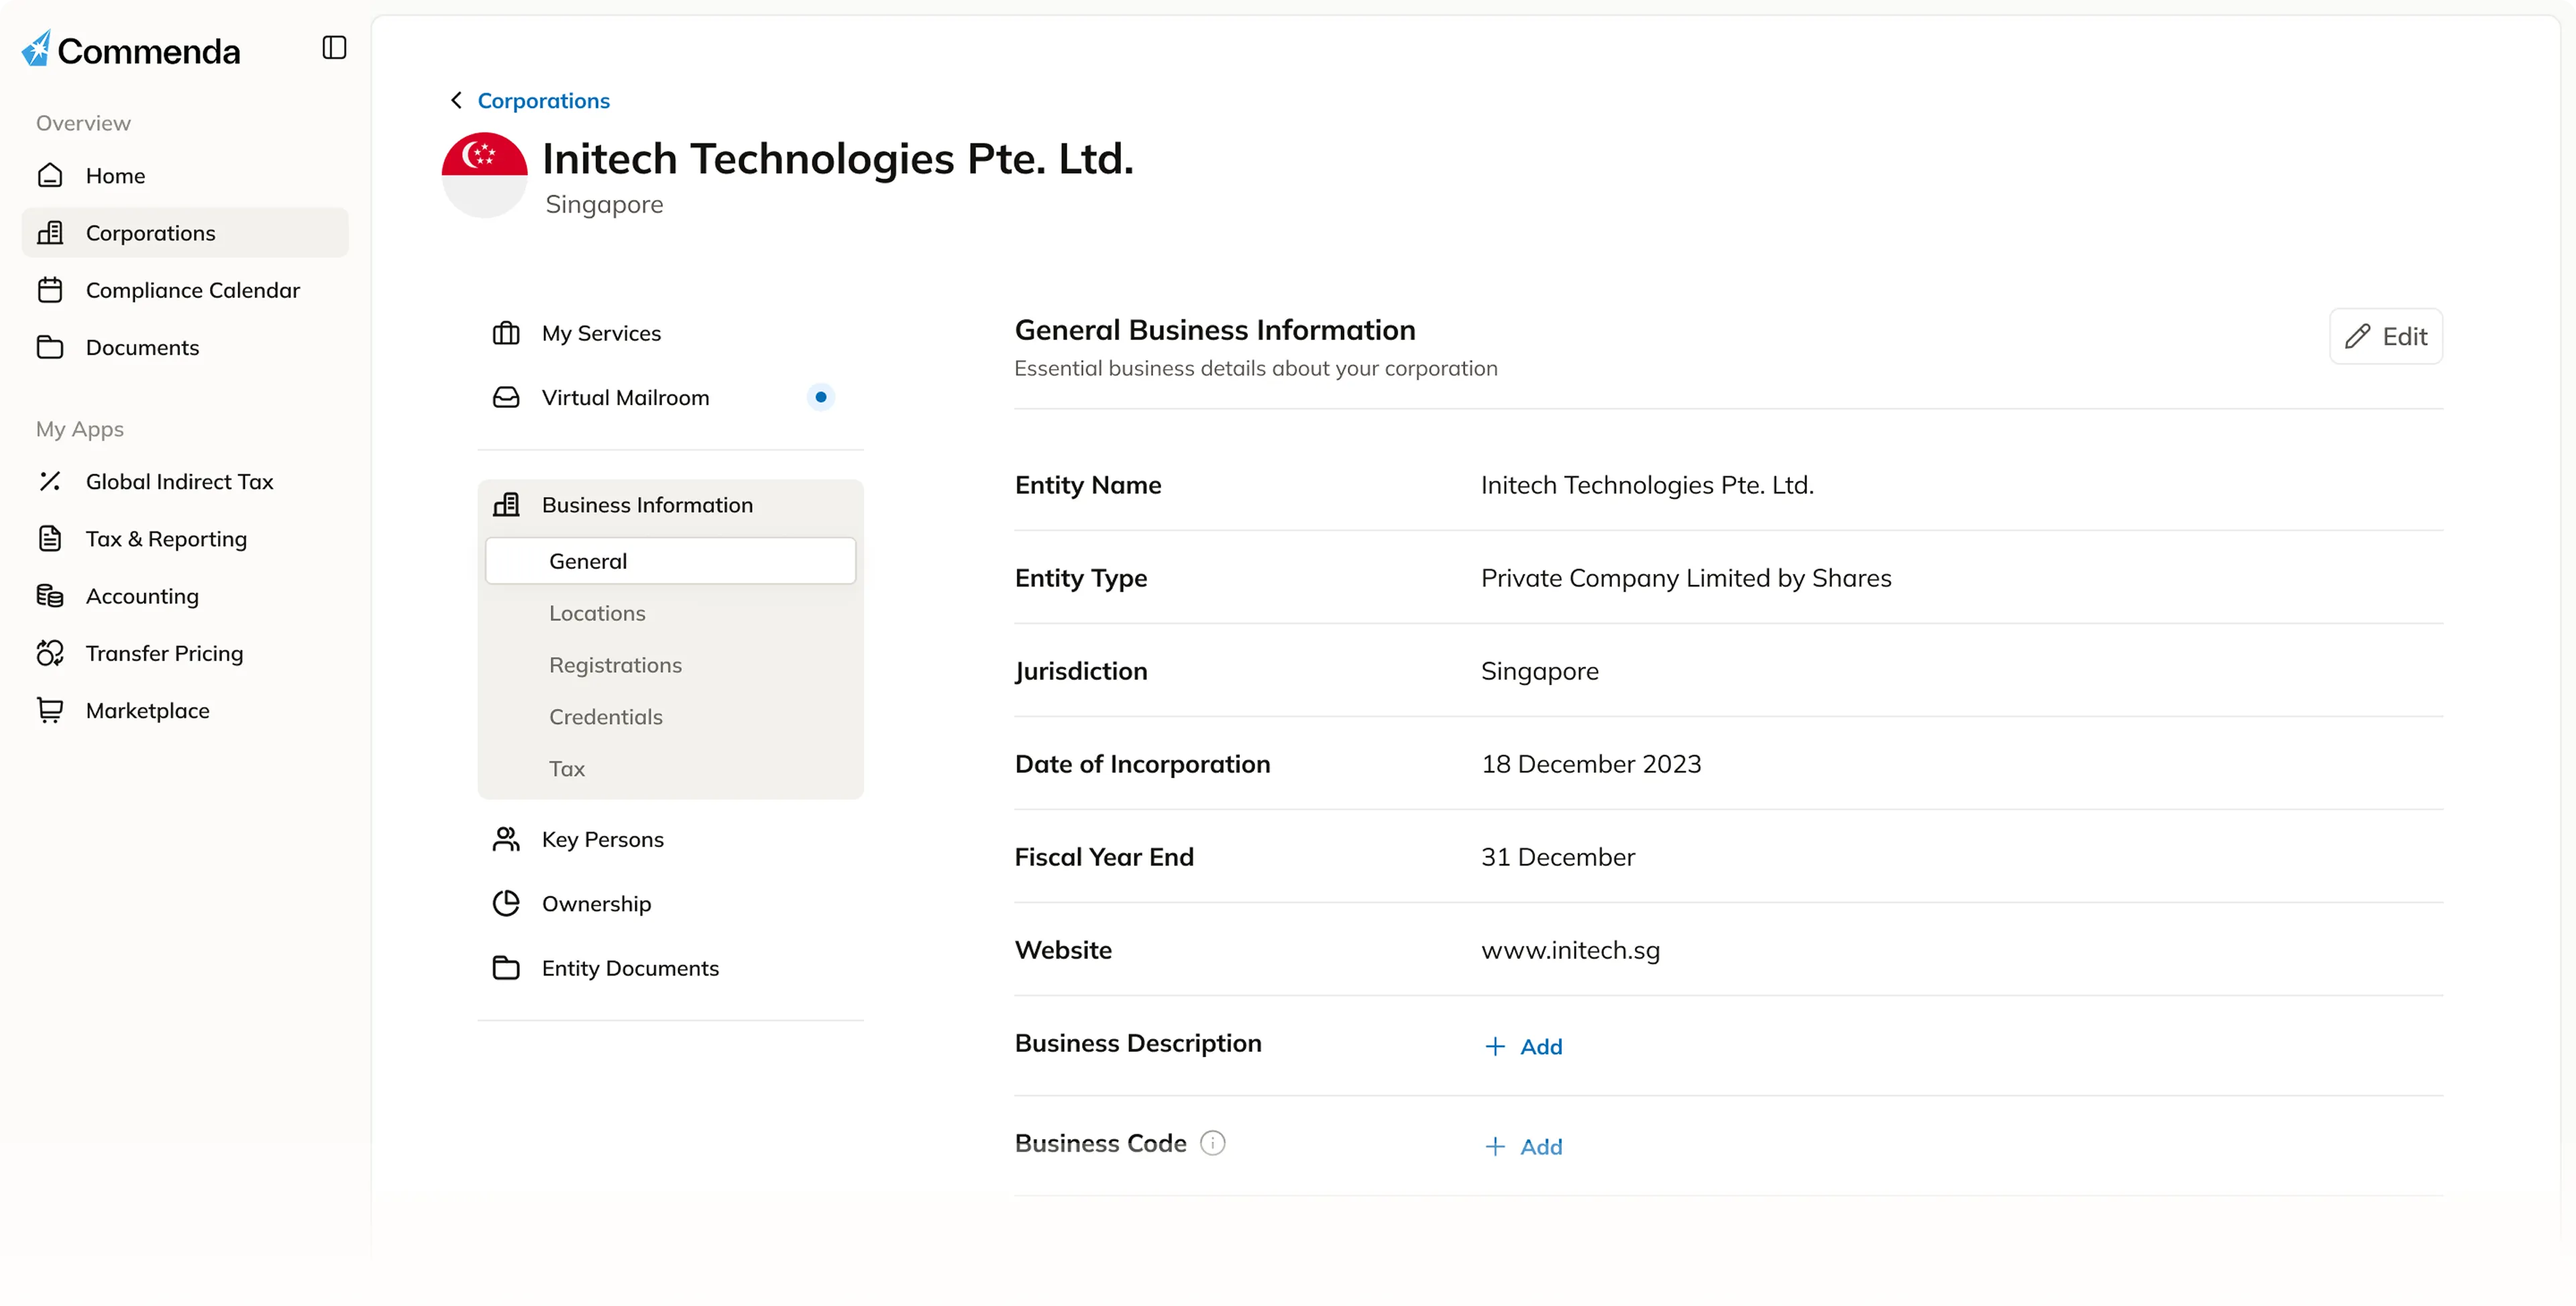Click the Commenda logo icon
This screenshot has width=2576, height=1306.
click(x=37, y=48)
